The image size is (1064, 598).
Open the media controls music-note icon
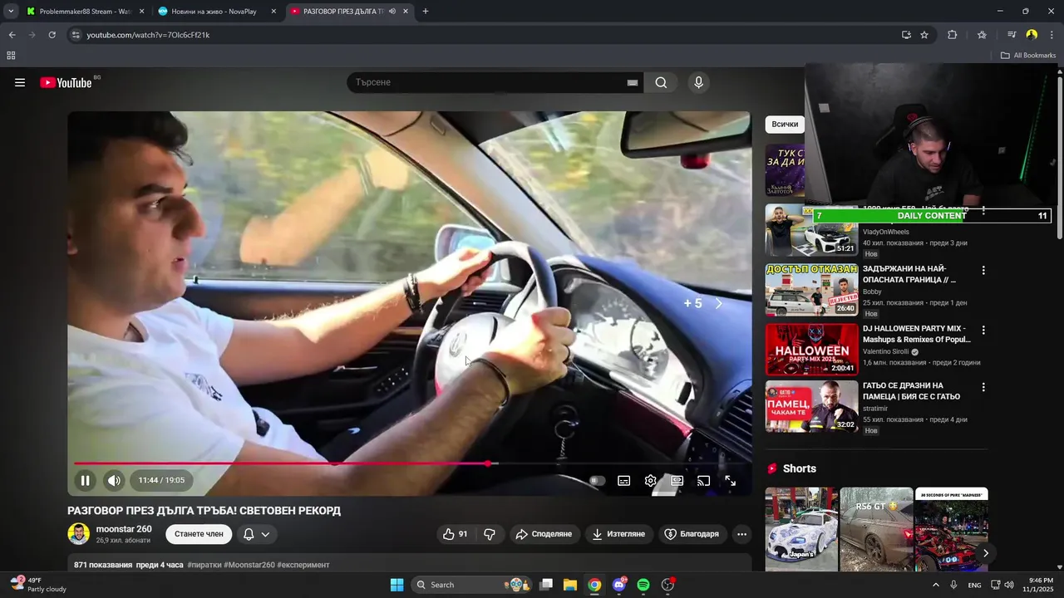click(x=1012, y=35)
